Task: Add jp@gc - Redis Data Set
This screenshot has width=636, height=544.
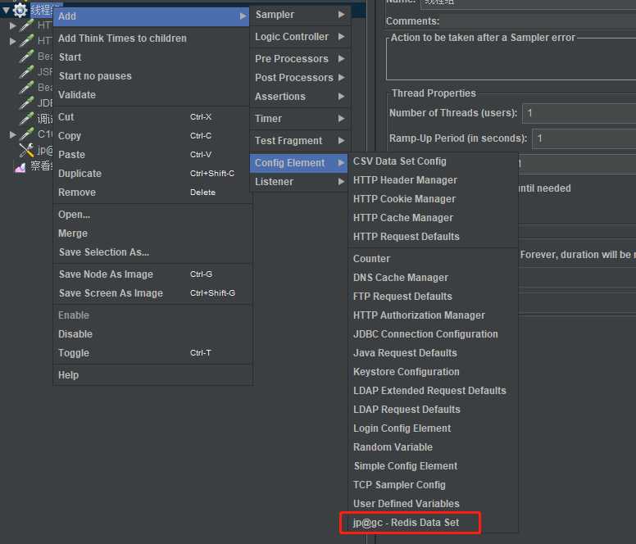Action: 434,523
